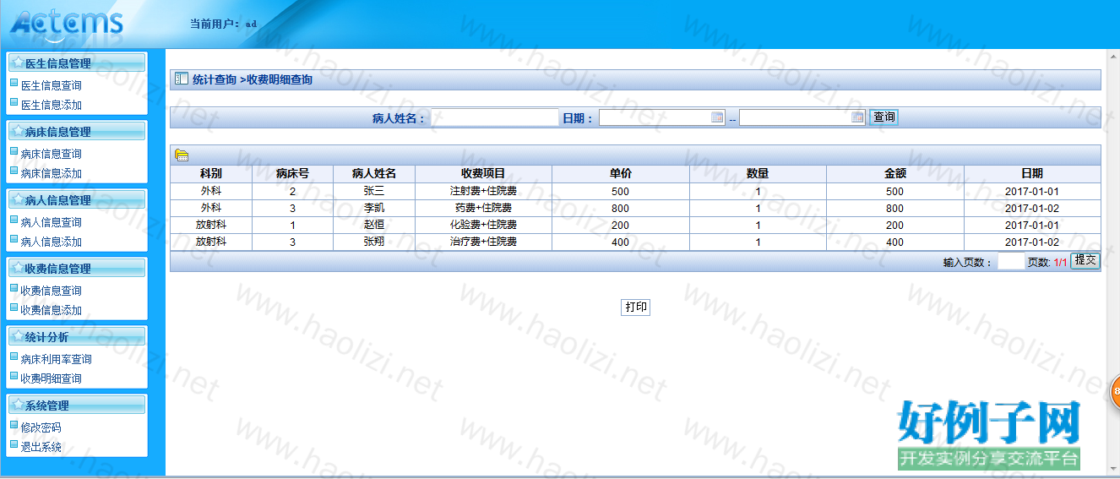Click the orange badge at right edge
1120x479 pixels.
click(1114, 391)
